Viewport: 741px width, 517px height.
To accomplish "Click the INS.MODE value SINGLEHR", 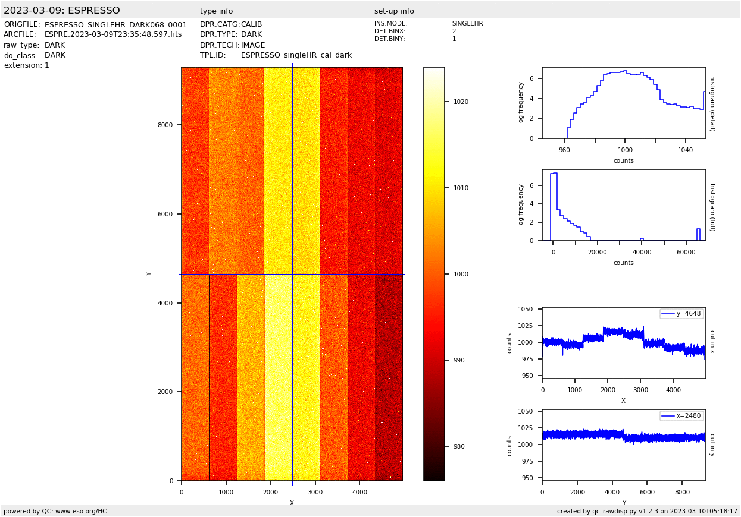I will (x=467, y=24).
